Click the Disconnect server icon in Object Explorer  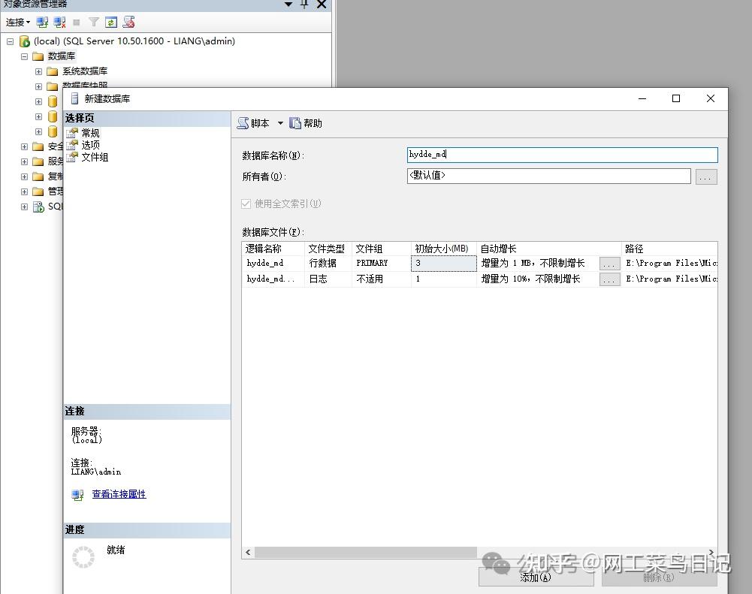click(x=59, y=23)
